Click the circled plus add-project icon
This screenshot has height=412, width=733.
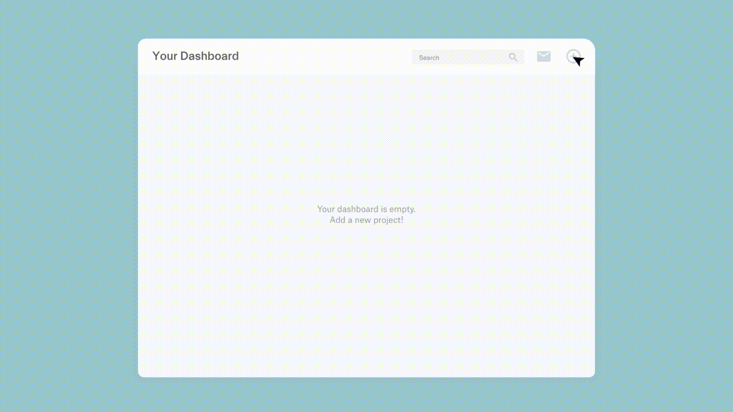pos(573,57)
